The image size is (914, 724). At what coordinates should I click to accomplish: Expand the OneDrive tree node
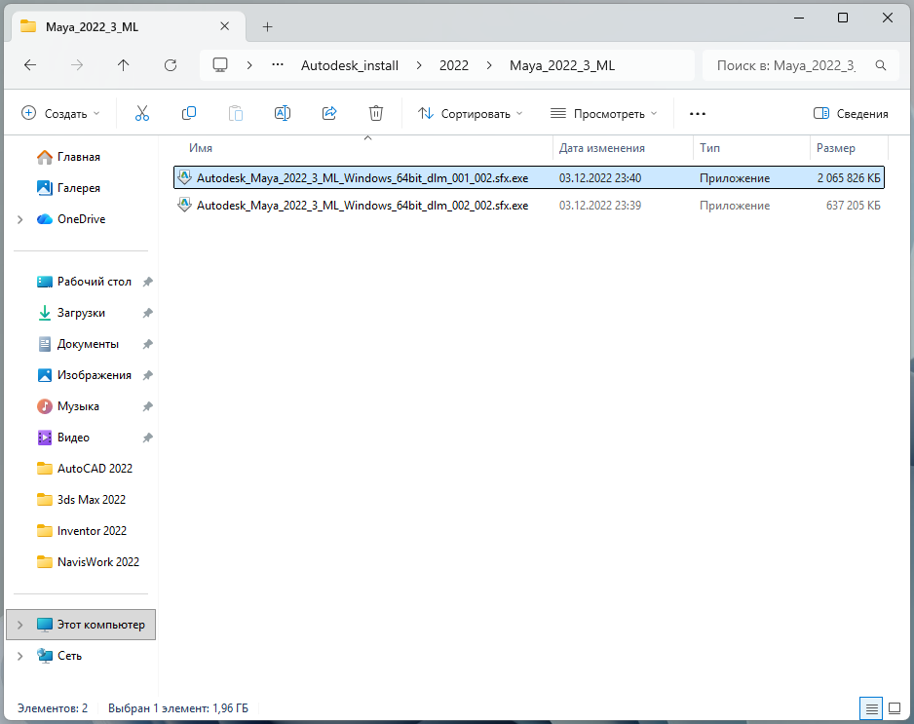20,219
